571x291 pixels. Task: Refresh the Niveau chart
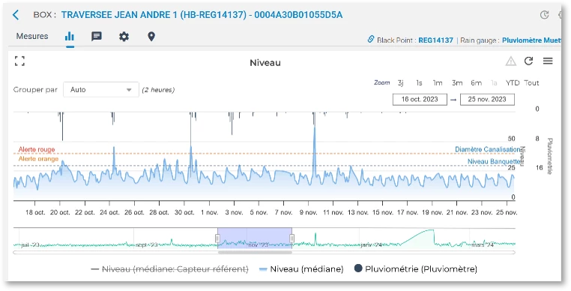coord(529,61)
